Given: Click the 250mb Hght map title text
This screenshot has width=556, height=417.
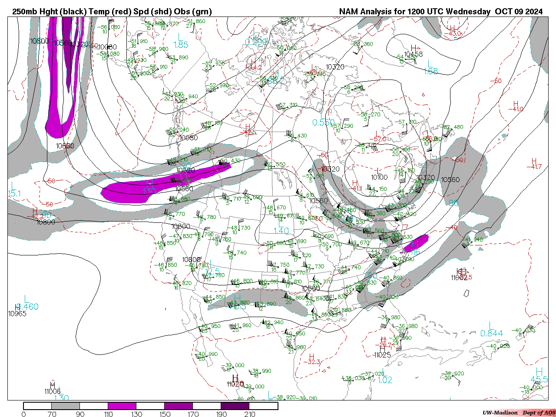Looking at the screenshot, I should 112,12.
